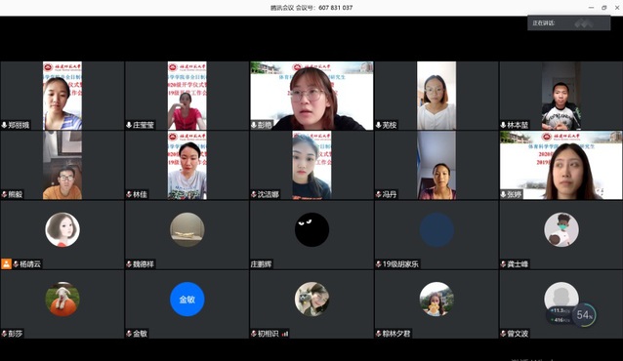Click the 曾文波 name label

pyautogui.click(x=518, y=334)
